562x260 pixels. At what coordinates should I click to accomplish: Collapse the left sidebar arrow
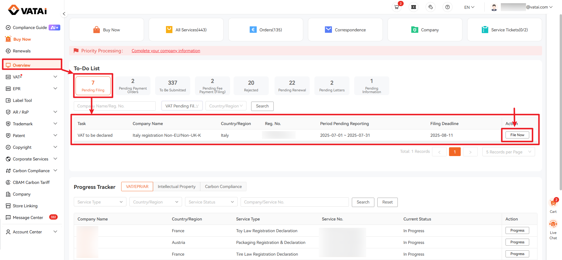(64, 14)
